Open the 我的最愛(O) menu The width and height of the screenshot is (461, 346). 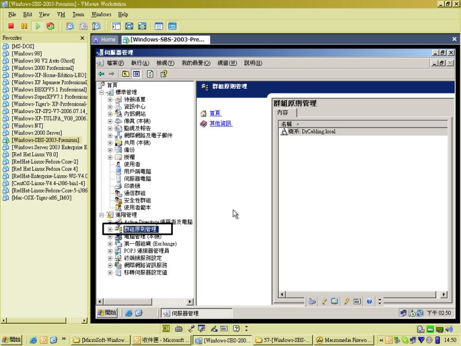pyautogui.click(x=196, y=63)
